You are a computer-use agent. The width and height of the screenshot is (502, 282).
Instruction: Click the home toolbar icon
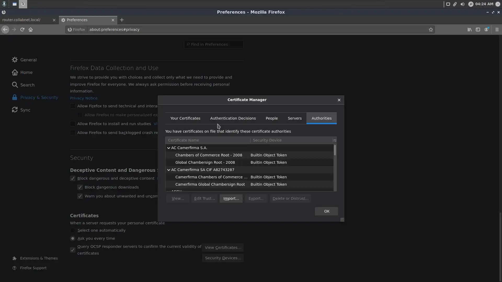tap(31, 30)
